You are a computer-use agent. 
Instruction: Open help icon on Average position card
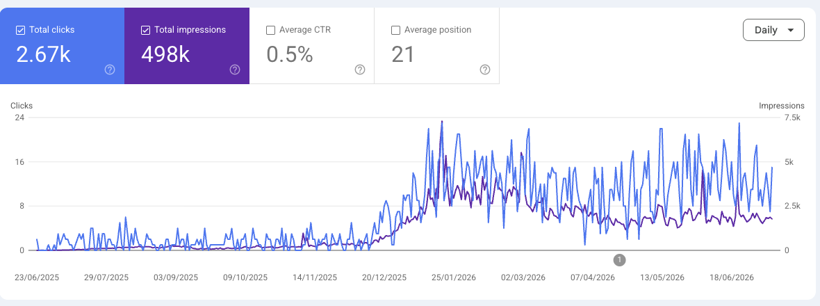click(485, 70)
